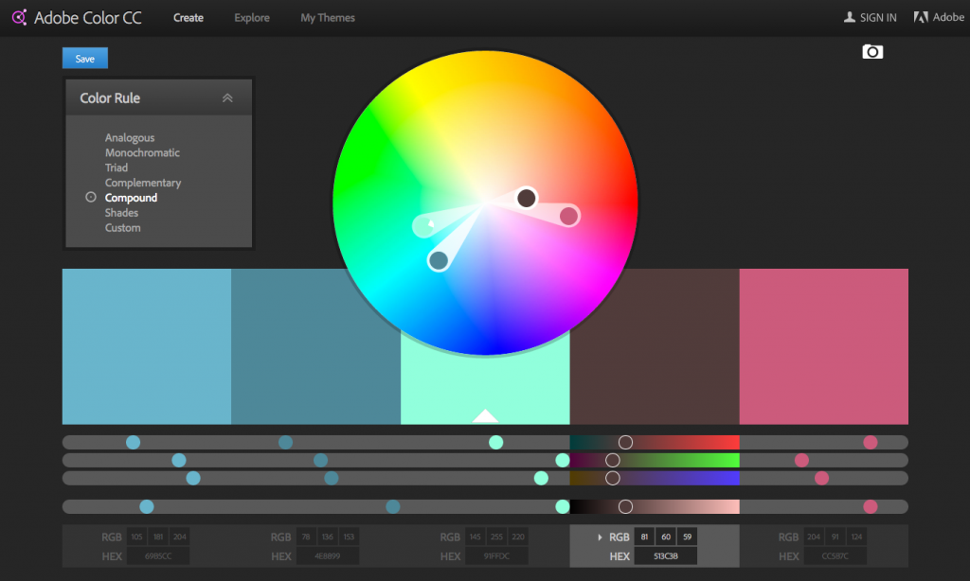The height and width of the screenshot is (581, 970).
Task: Open the My Themes tab
Action: [327, 18]
